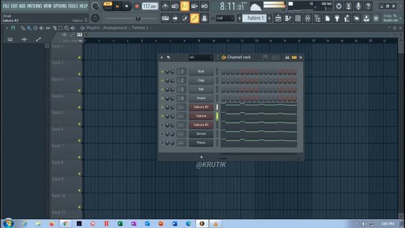
Task: Toggle the PAT/SONG mode switch
Action: 108,6
